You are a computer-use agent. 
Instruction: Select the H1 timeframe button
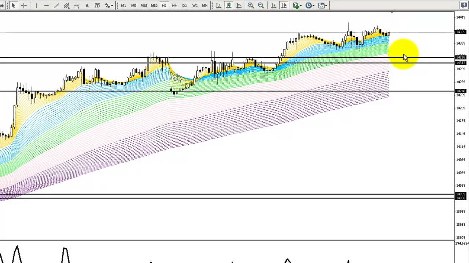click(x=164, y=5)
